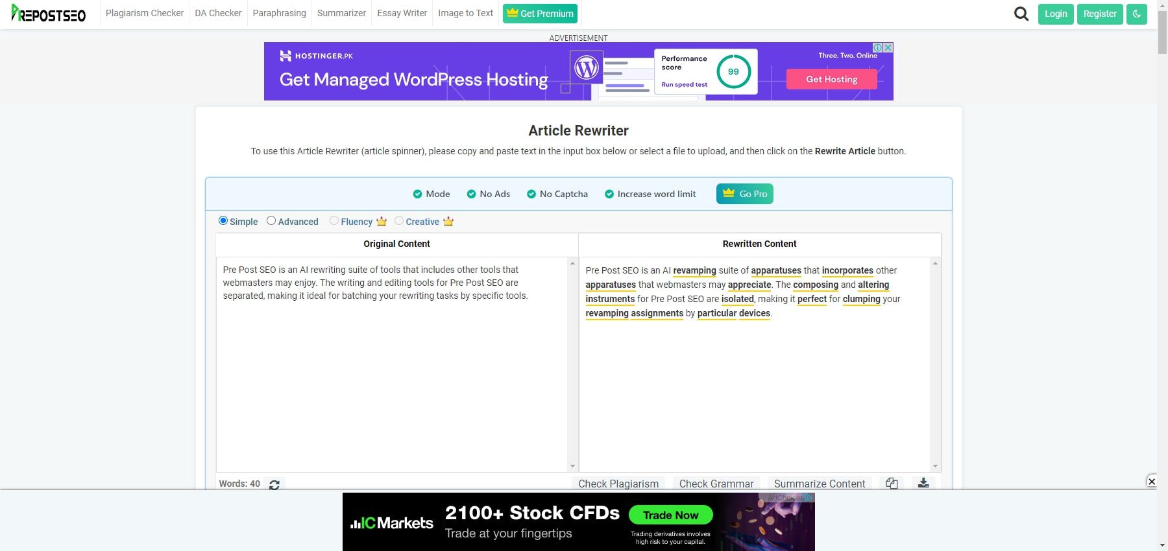Click the Mode feature label
This screenshot has height=551, width=1168.
click(438, 194)
